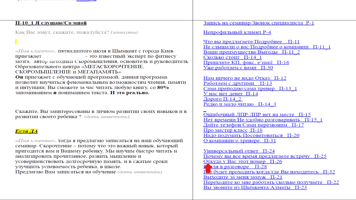Go to Работаем с другими П-13

[237, 83]
